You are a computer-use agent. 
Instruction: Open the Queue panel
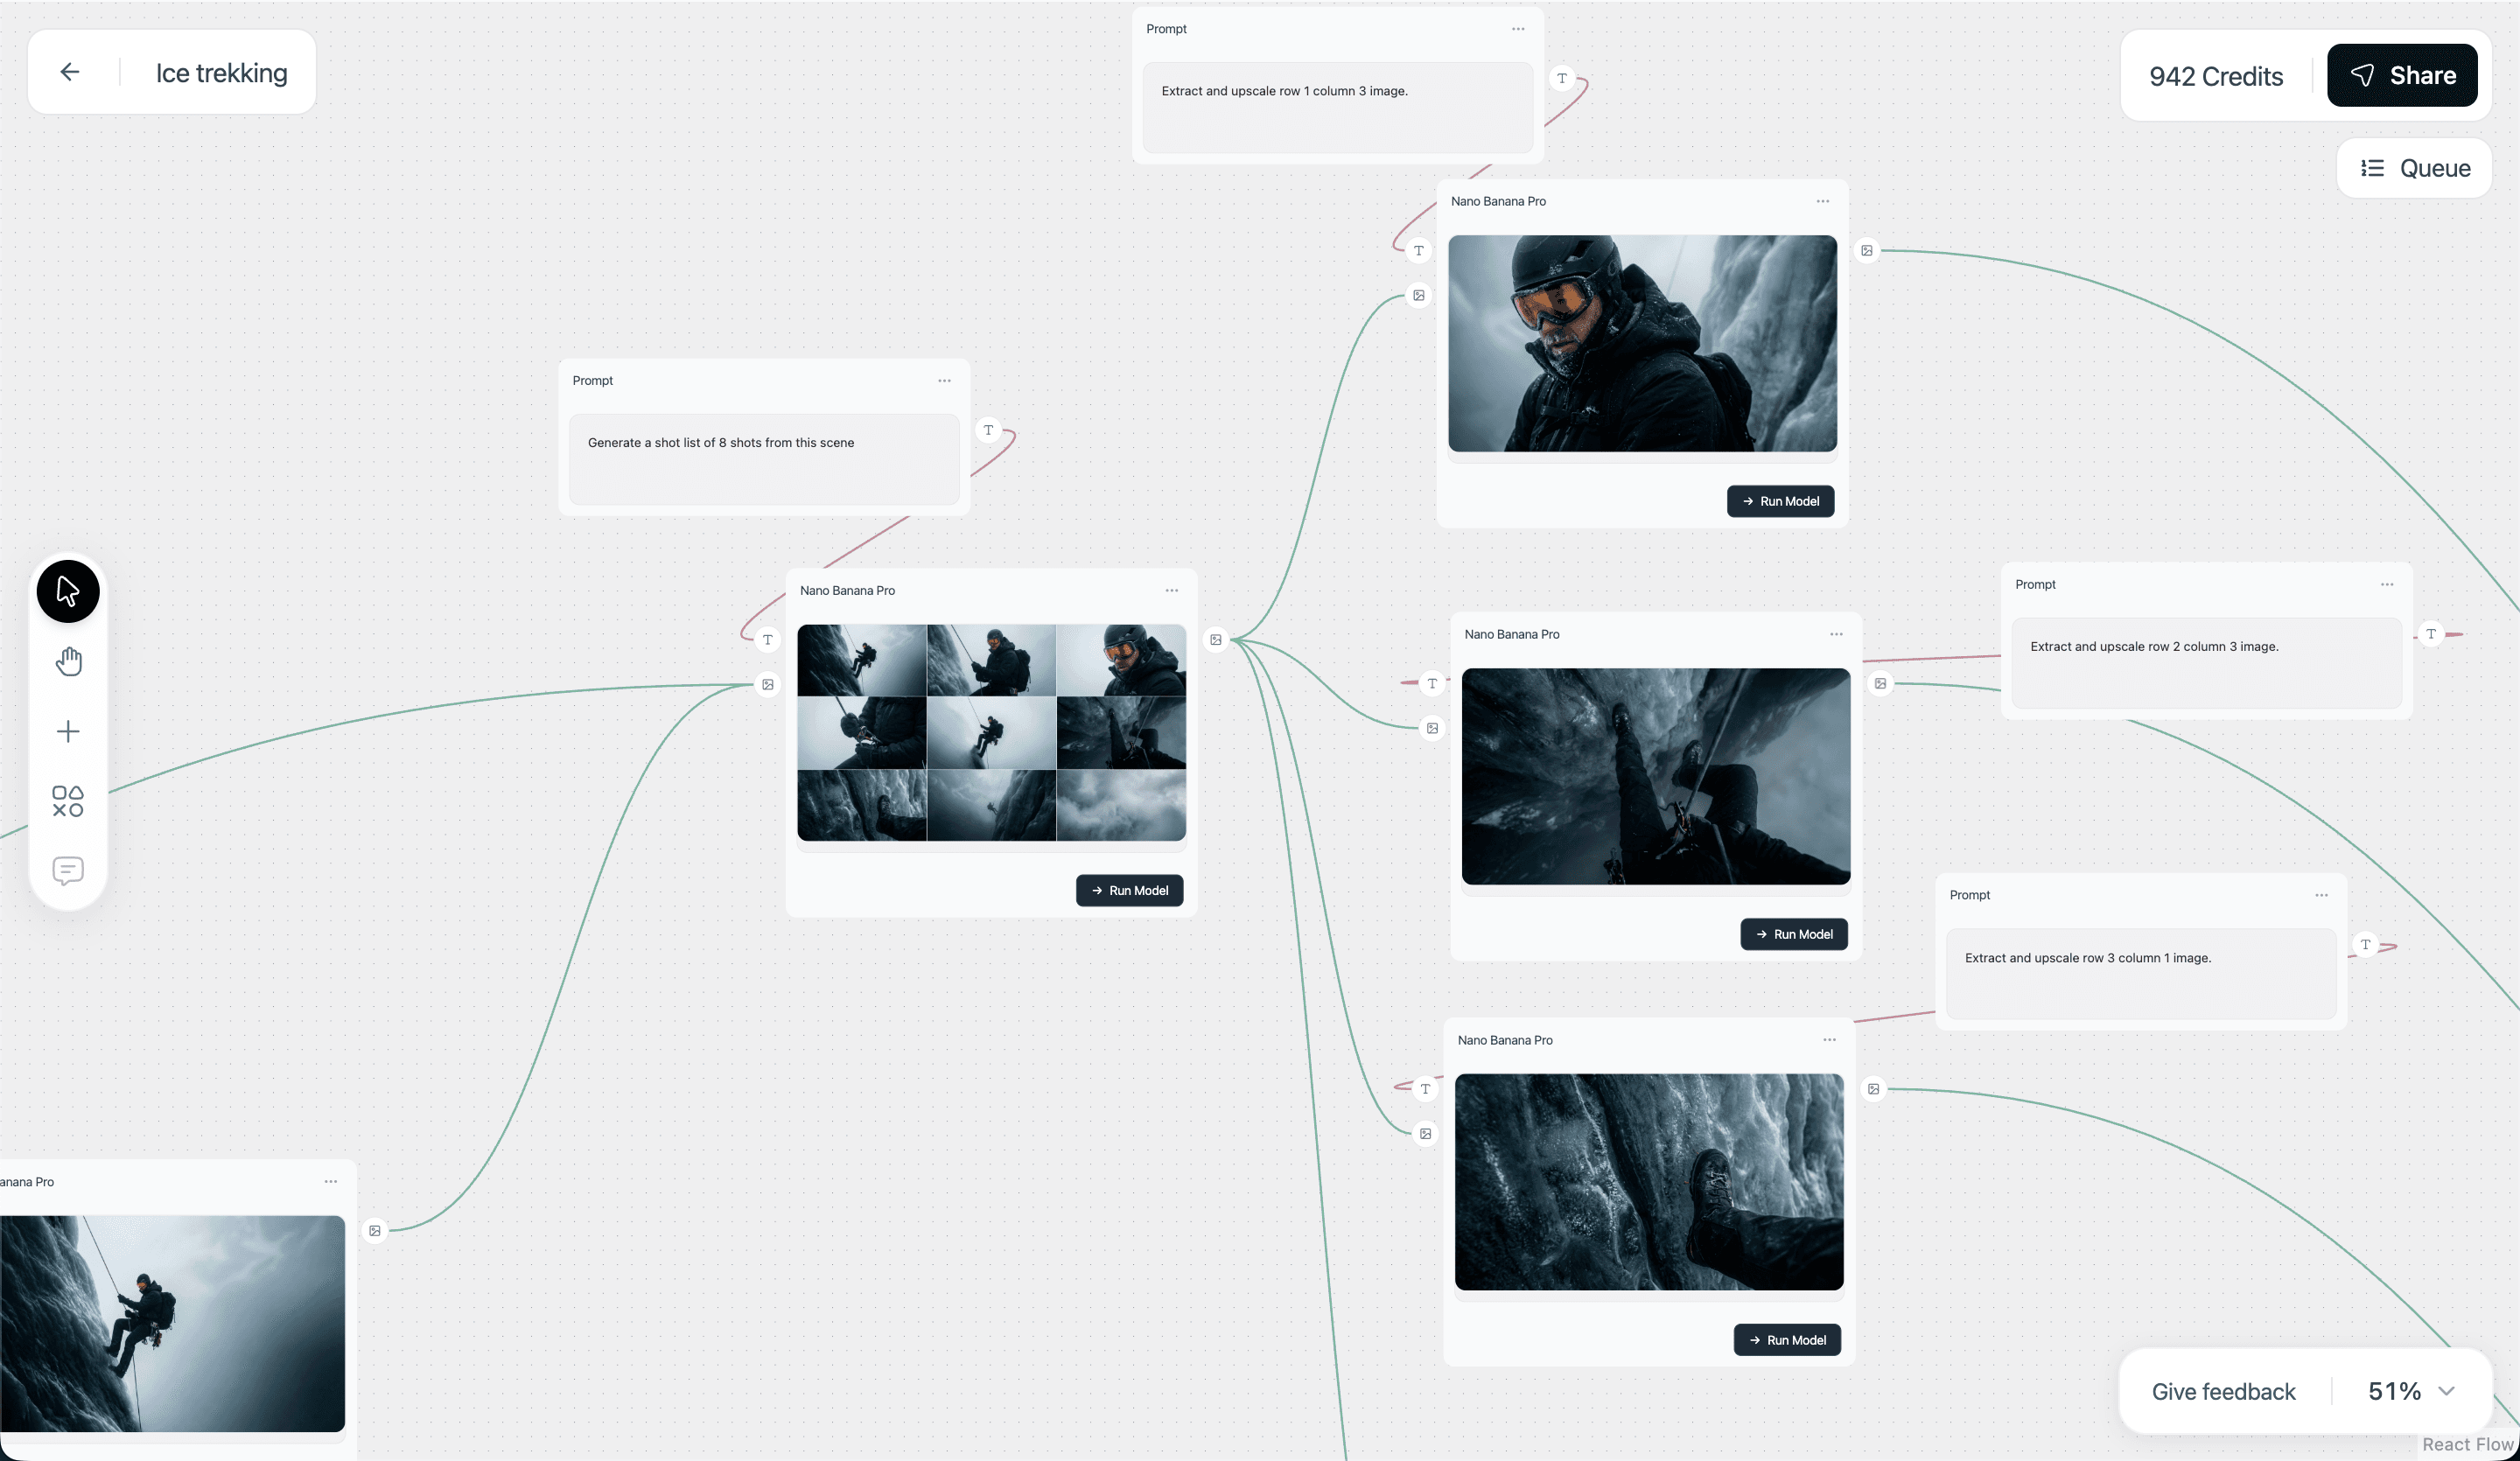pos(2415,168)
